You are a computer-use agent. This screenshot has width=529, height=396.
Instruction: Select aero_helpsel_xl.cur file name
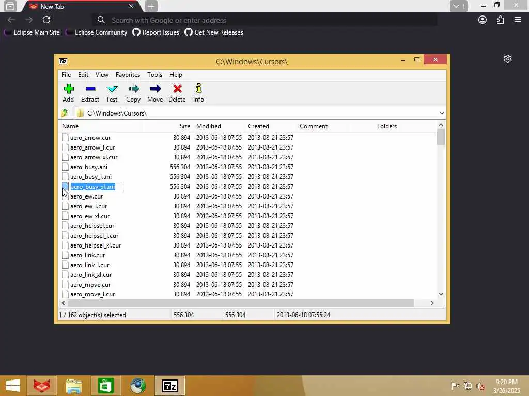coord(96,245)
